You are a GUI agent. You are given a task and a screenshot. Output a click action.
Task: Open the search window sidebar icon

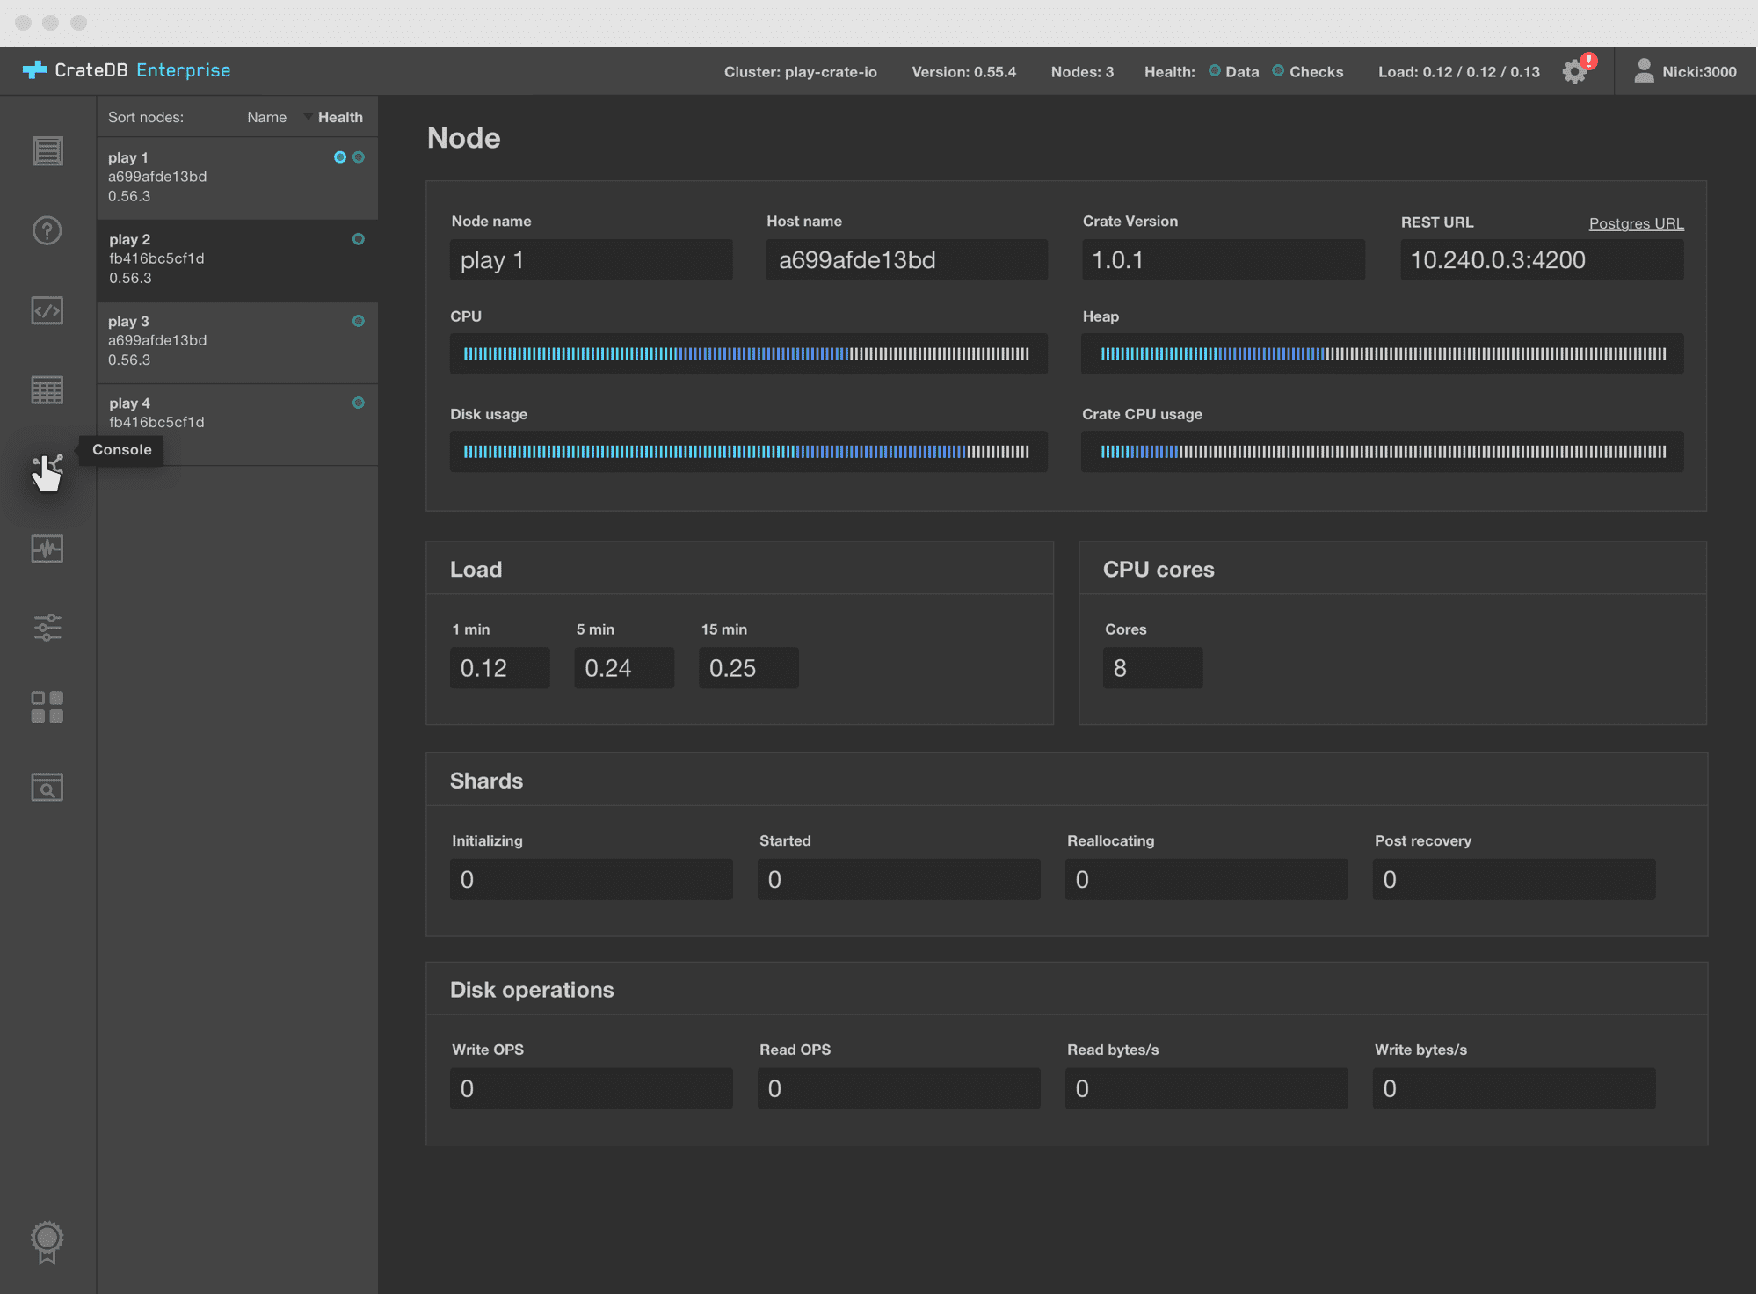coord(47,787)
